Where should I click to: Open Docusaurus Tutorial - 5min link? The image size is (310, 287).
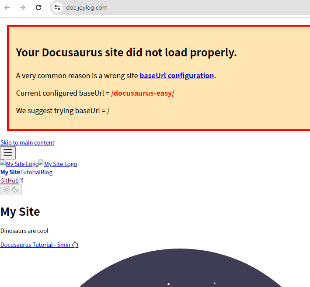click(39, 245)
